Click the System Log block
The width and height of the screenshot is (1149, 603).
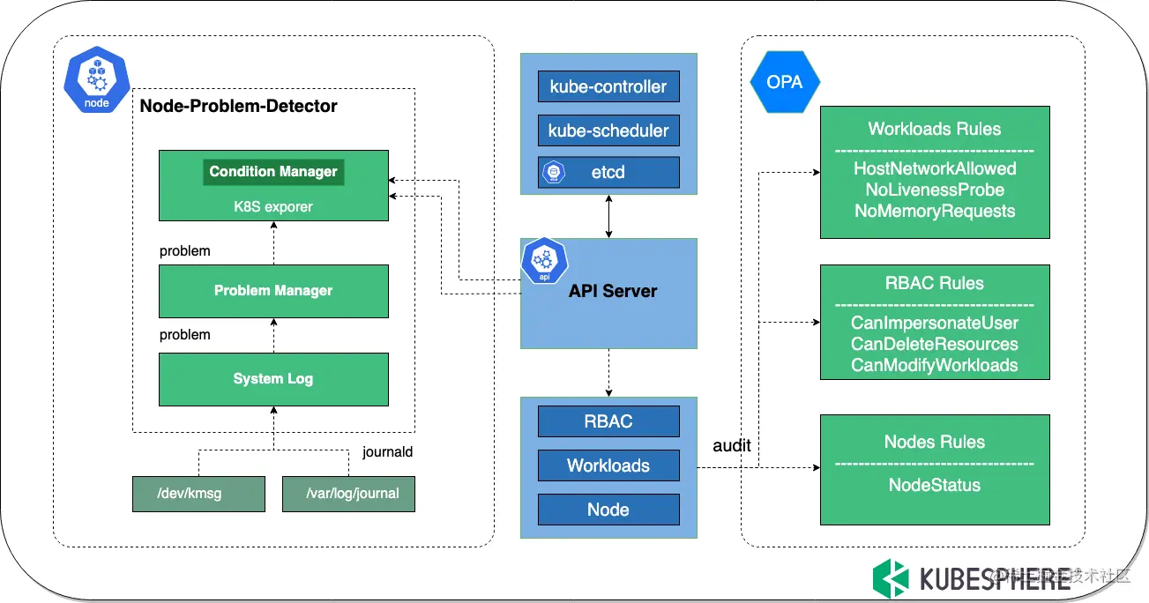coord(273,379)
